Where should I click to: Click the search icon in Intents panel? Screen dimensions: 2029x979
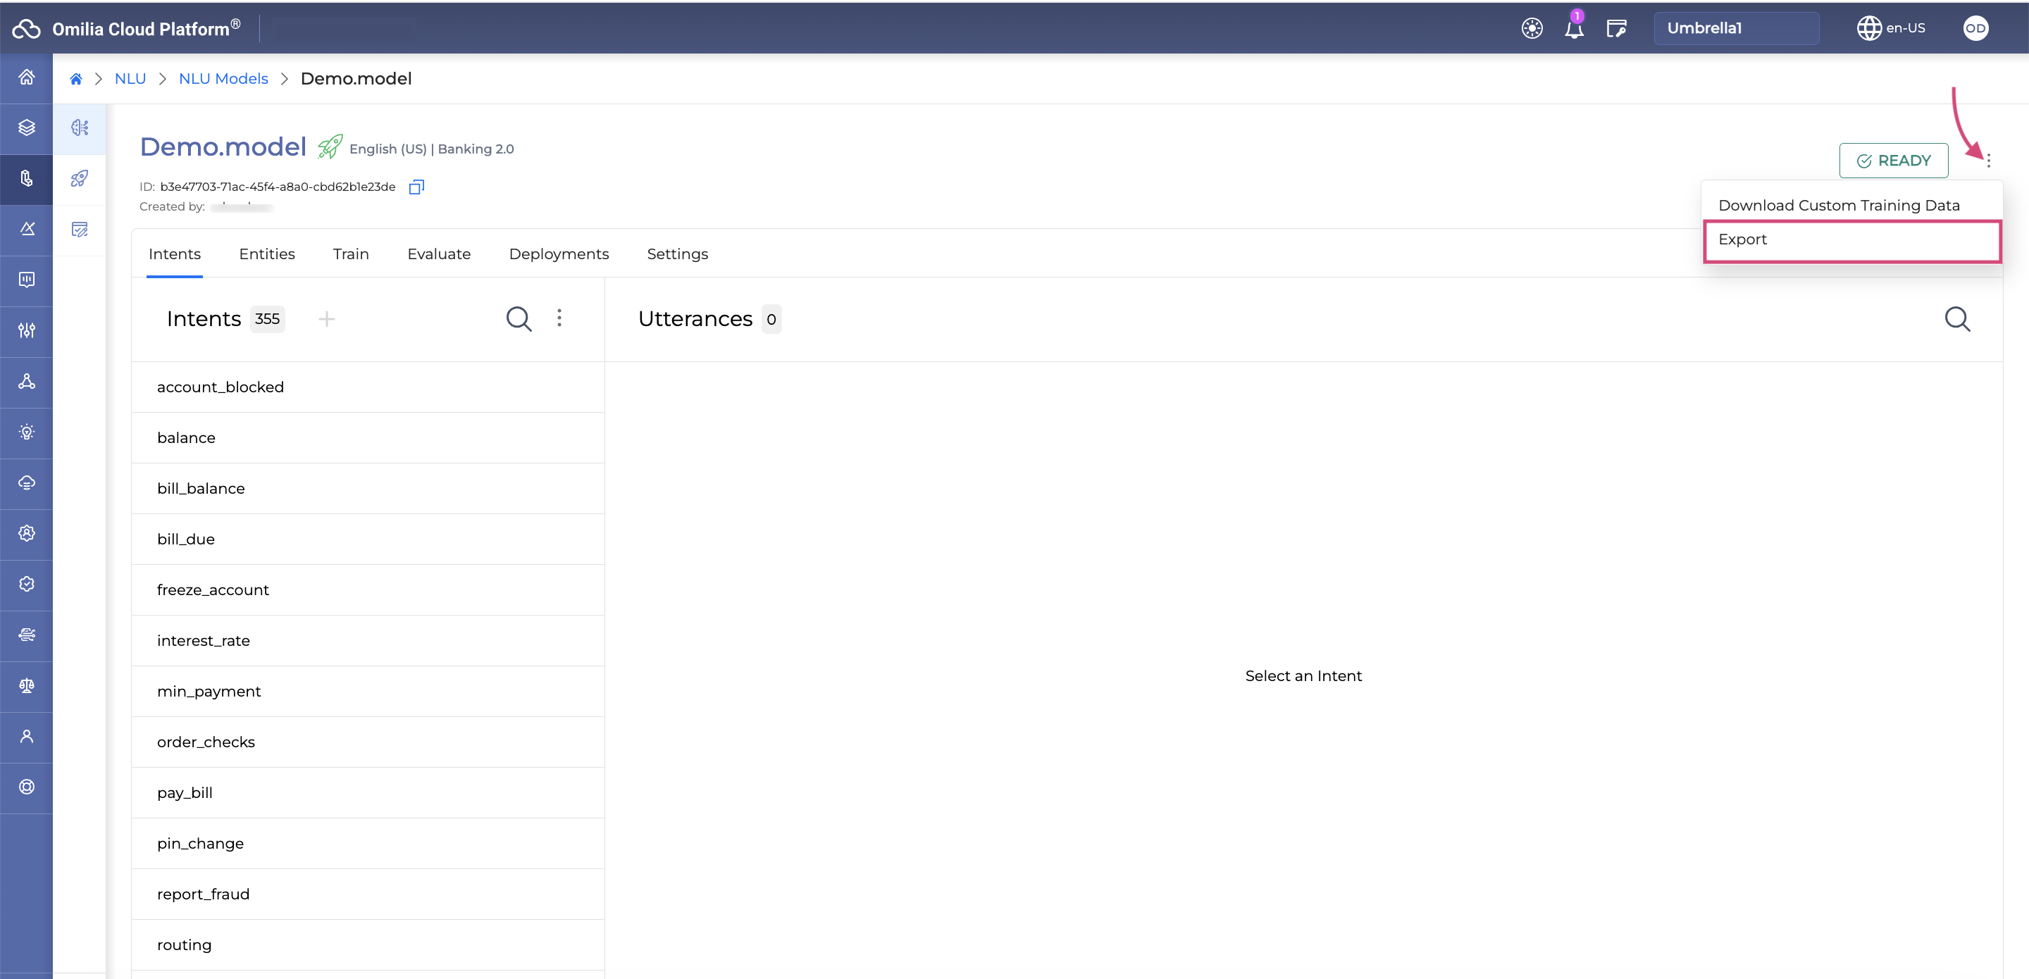point(519,318)
